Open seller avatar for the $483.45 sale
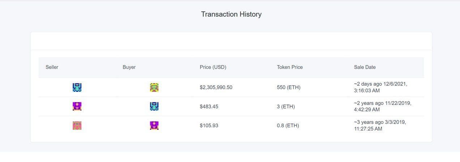This screenshot has width=460, height=162. click(77, 106)
